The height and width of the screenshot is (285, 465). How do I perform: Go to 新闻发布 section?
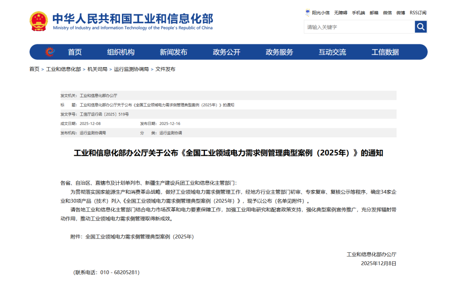click(174, 52)
